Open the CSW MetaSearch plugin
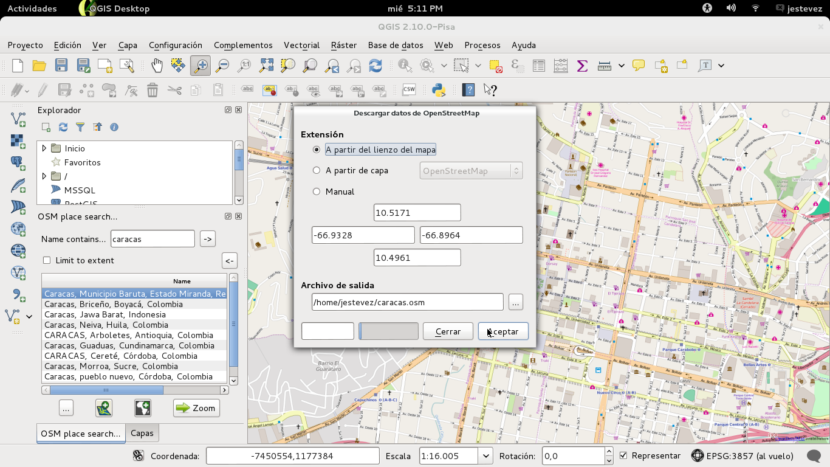Image resolution: width=830 pixels, height=467 pixels. click(409, 90)
